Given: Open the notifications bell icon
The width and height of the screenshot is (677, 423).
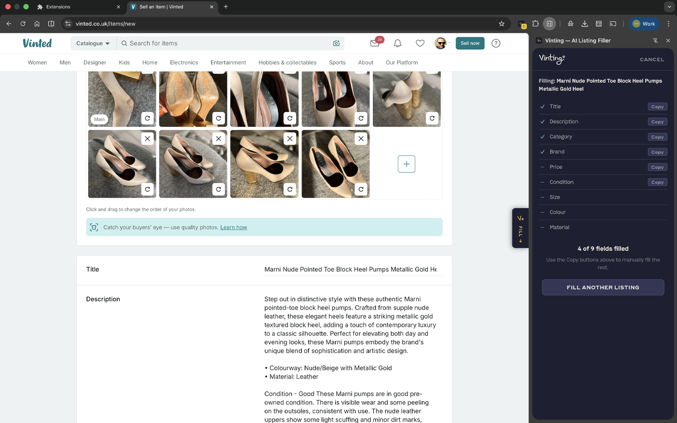Looking at the screenshot, I should 398,43.
